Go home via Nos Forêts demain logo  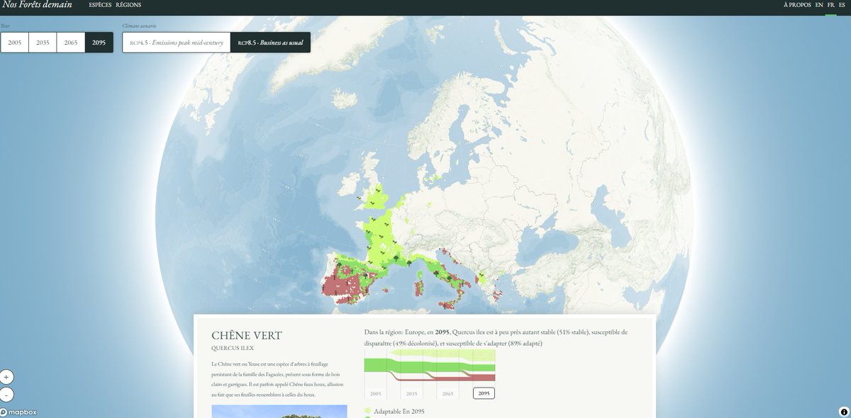(x=37, y=5)
